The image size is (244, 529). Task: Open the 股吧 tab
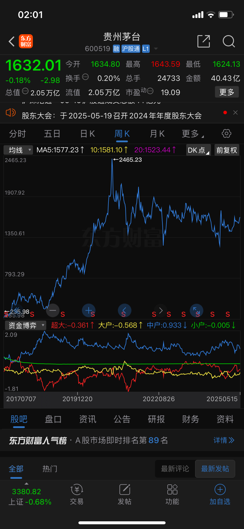[x=19, y=419]
